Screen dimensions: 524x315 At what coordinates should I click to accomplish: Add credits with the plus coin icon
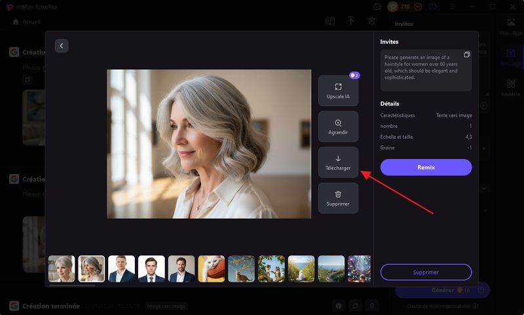click(418, 7)
